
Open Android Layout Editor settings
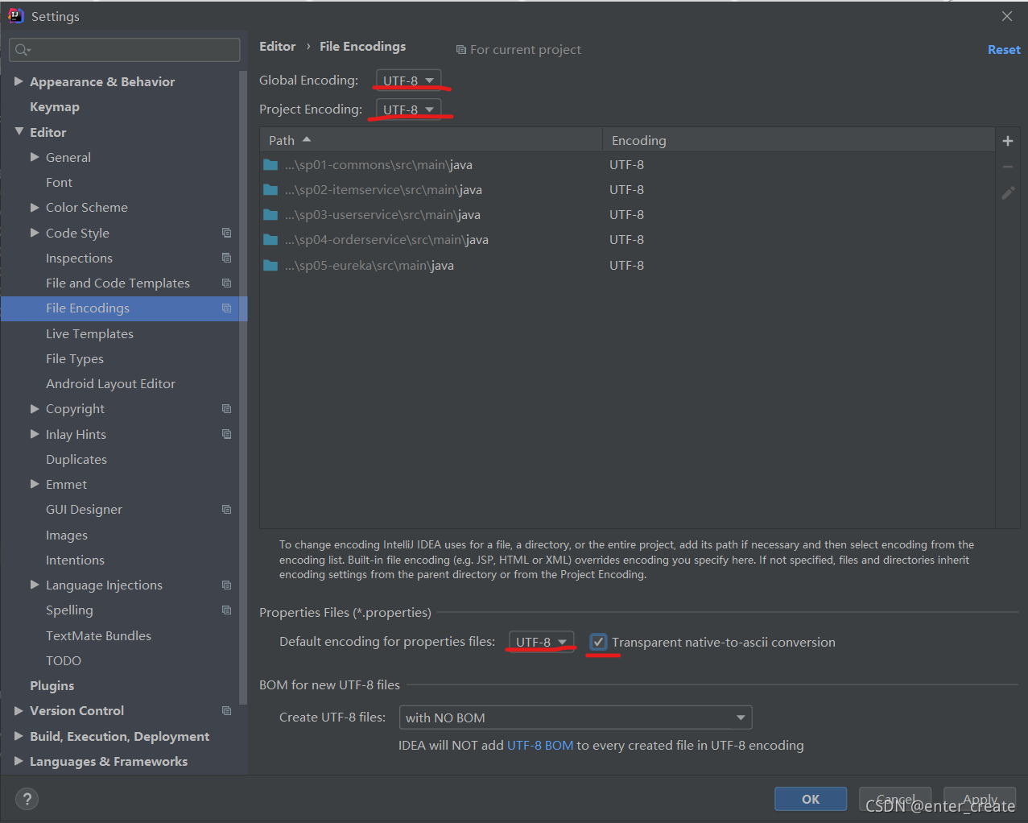coord(110,384)
